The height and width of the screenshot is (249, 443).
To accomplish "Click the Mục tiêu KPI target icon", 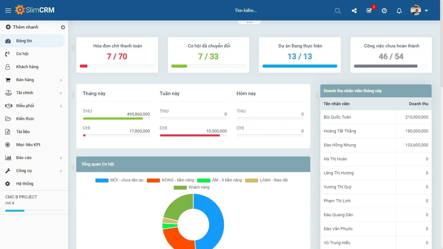I will [8, 145].
